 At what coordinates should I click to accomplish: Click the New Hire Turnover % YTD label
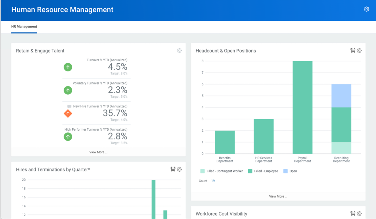click(x=100, y=107)
